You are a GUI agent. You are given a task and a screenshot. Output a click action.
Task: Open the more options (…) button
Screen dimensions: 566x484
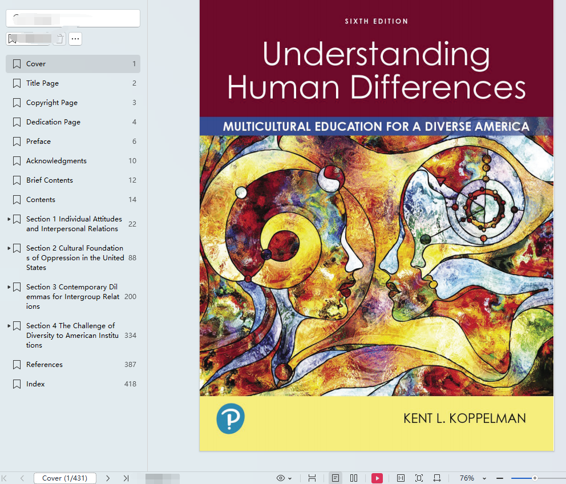[75, 39]
